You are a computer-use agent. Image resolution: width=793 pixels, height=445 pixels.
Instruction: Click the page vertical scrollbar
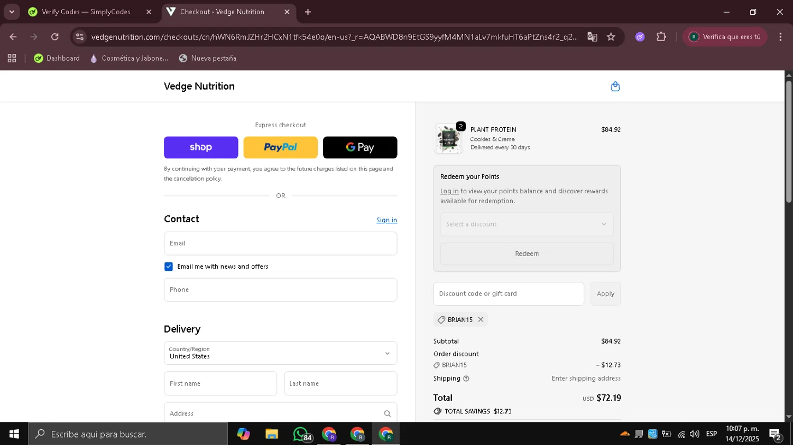click(x=789, y=141)
